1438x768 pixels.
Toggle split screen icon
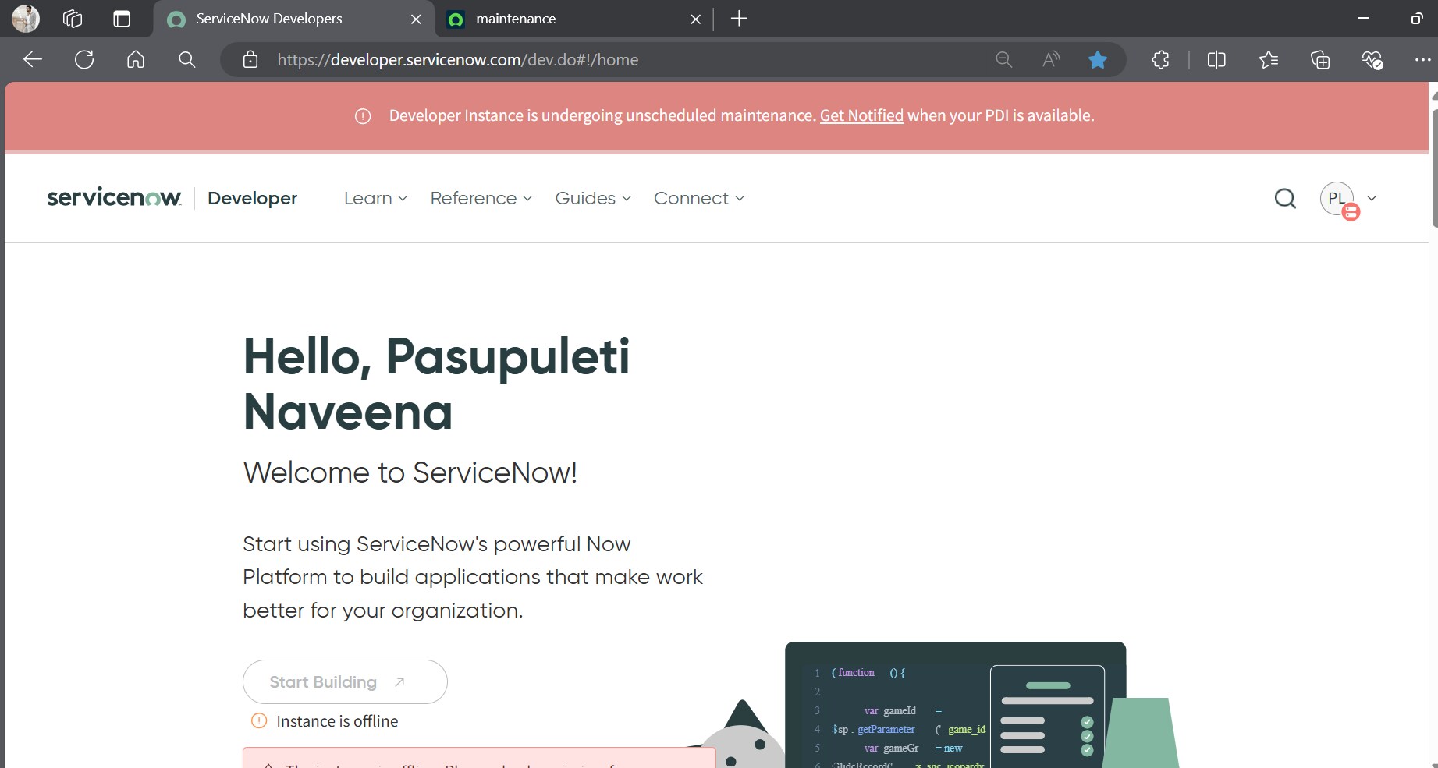pos(1216,59)
